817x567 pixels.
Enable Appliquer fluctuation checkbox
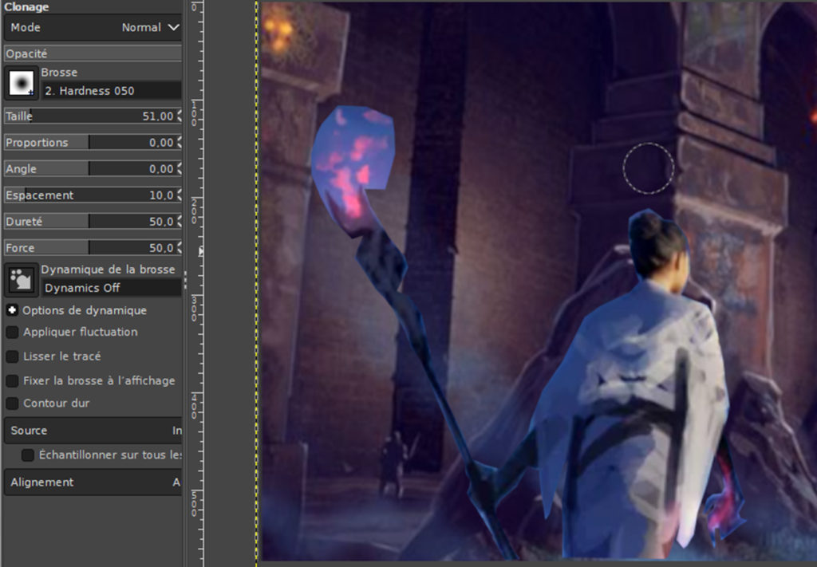pyautogui.click(x=13, y=333)
